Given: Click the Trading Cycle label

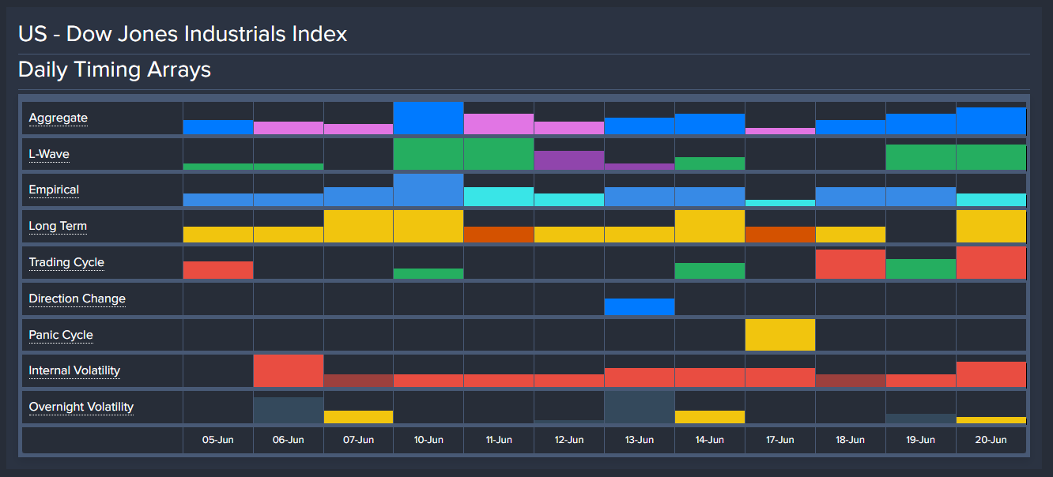Looking at the screenshot, I should click(x=66, y=263).
